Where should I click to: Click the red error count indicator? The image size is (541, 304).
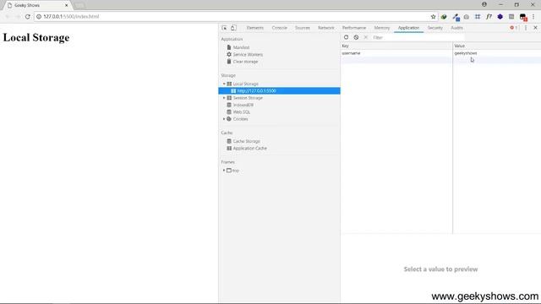[x=514, y=28]
